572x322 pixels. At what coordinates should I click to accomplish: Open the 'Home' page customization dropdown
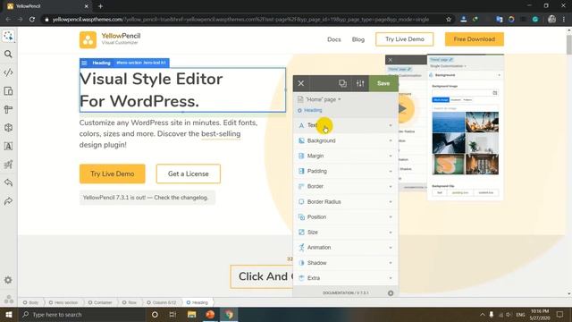click(x=324, y=99)
